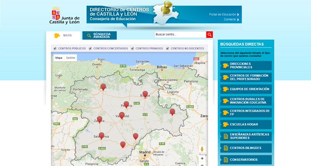Click the arrow beside Contacto
The height and width of the screenshot is (166, 311).
pyautogui.click(x=238, y=20)
